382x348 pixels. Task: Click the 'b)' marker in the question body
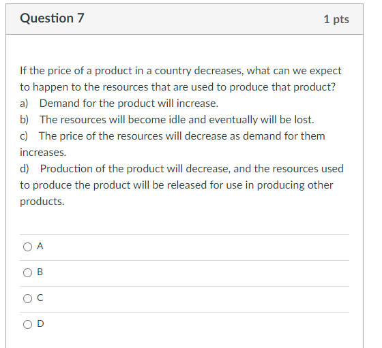tap(25, 120)
